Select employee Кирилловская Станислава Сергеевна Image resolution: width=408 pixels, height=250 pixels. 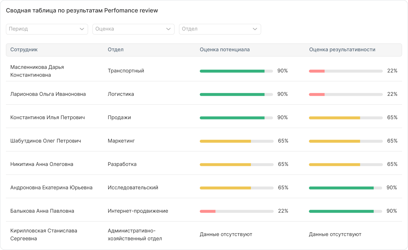click(44, 235)
